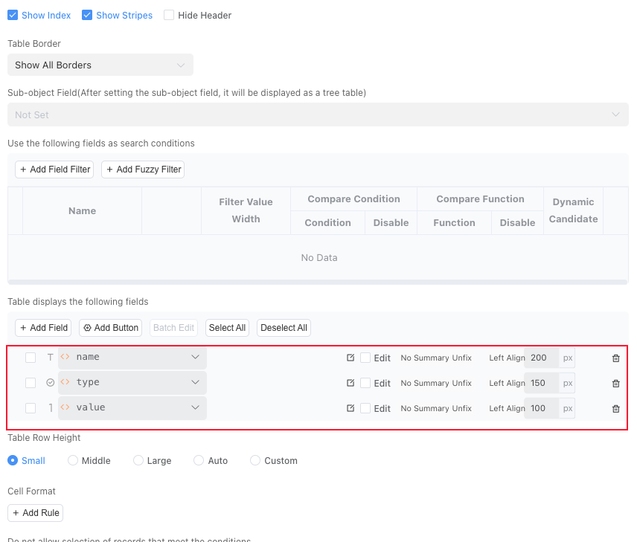Open edit settings icon for name field
Image resolution: width=637 pixels, height=542 pixels.
(350, 358)
